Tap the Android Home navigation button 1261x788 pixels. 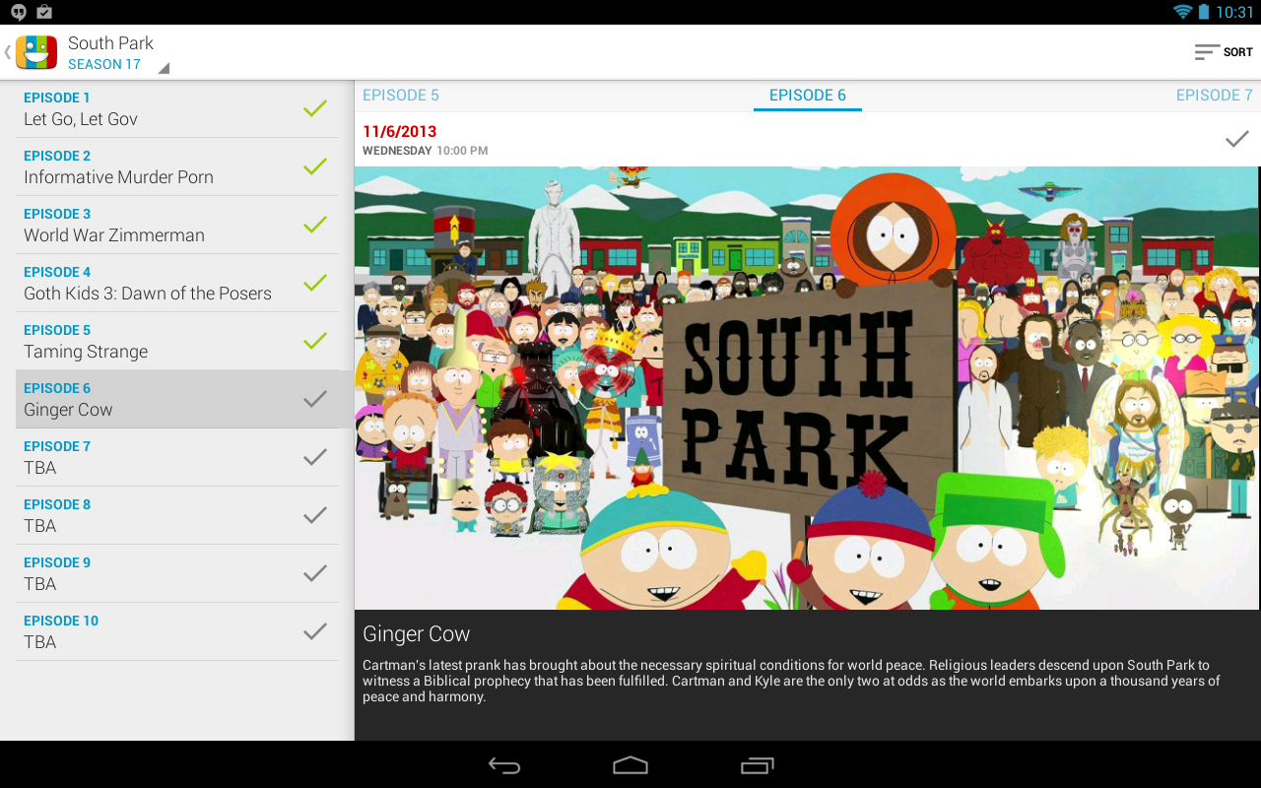tap(630, 765)
